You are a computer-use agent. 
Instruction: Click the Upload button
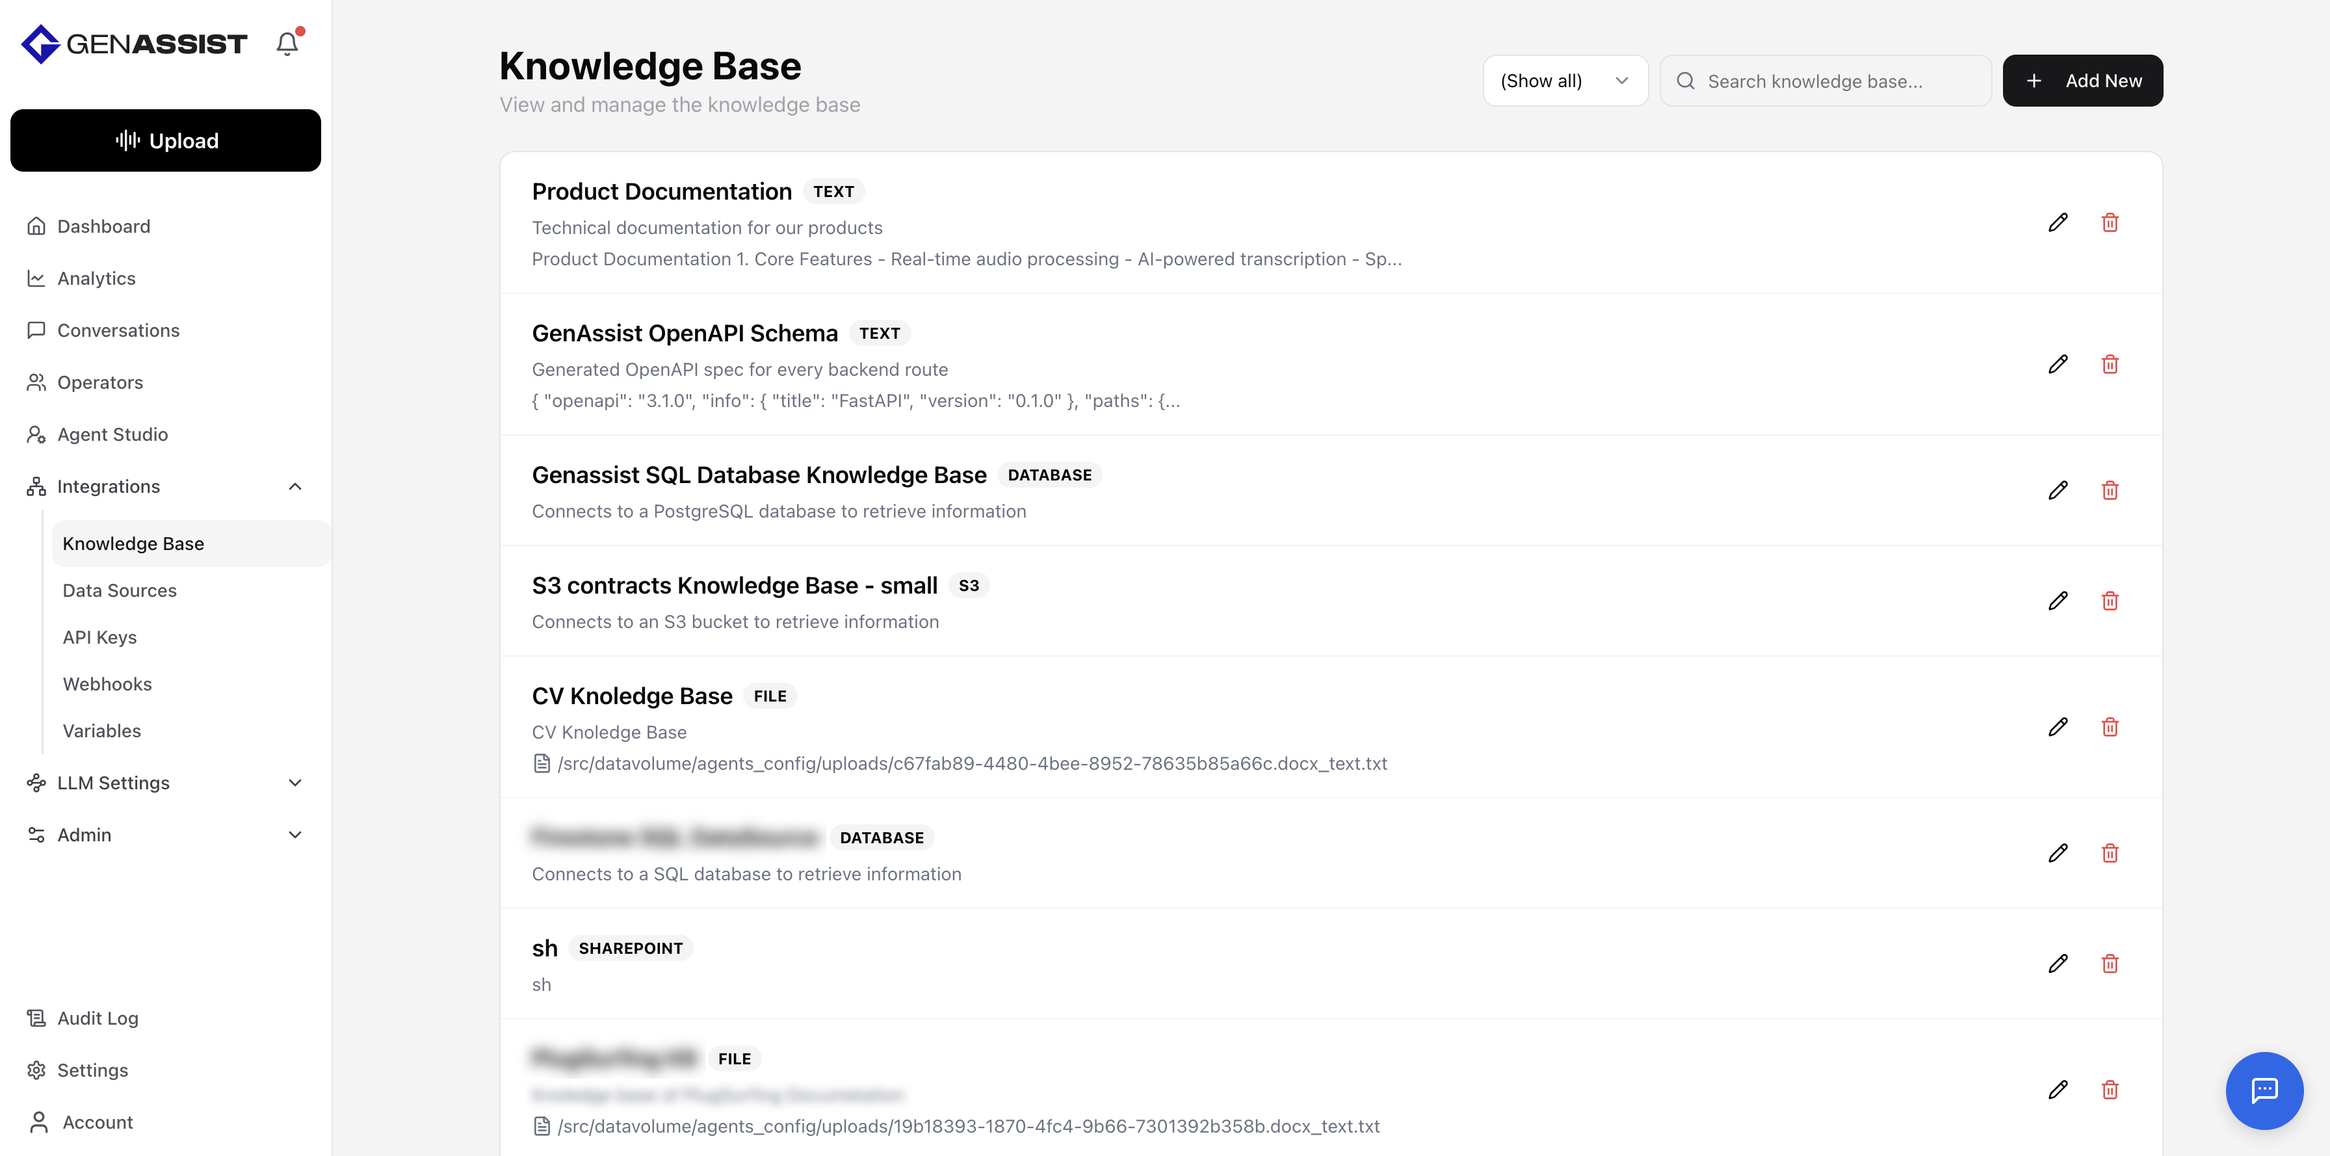pos(166,140)
